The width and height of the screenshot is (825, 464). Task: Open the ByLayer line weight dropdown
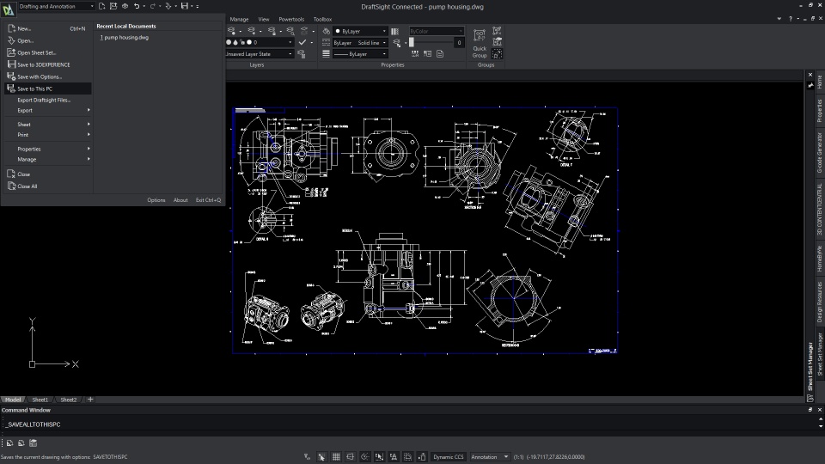click(x=360, y=53)
